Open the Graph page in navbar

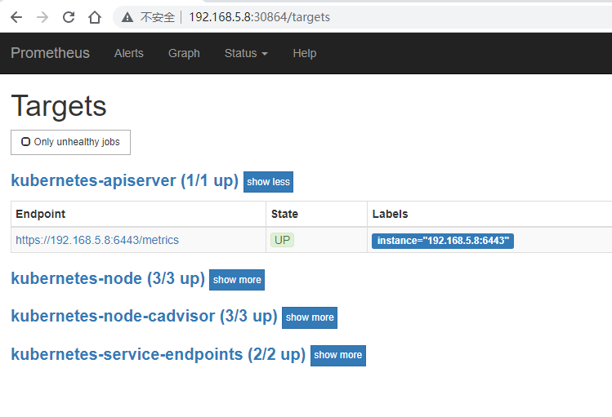click(x=184, y=53)
